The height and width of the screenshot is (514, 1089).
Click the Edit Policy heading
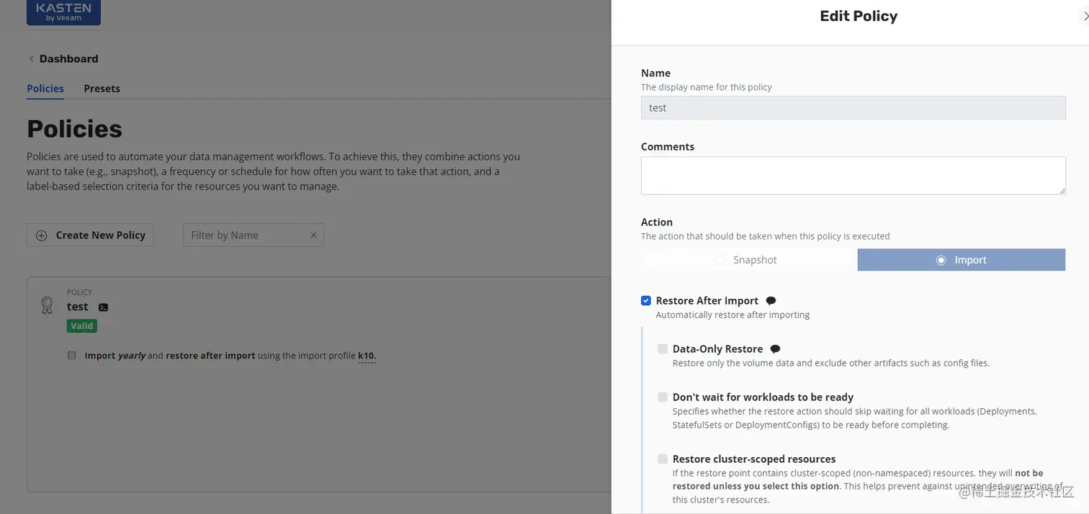(x=859, y=17)
